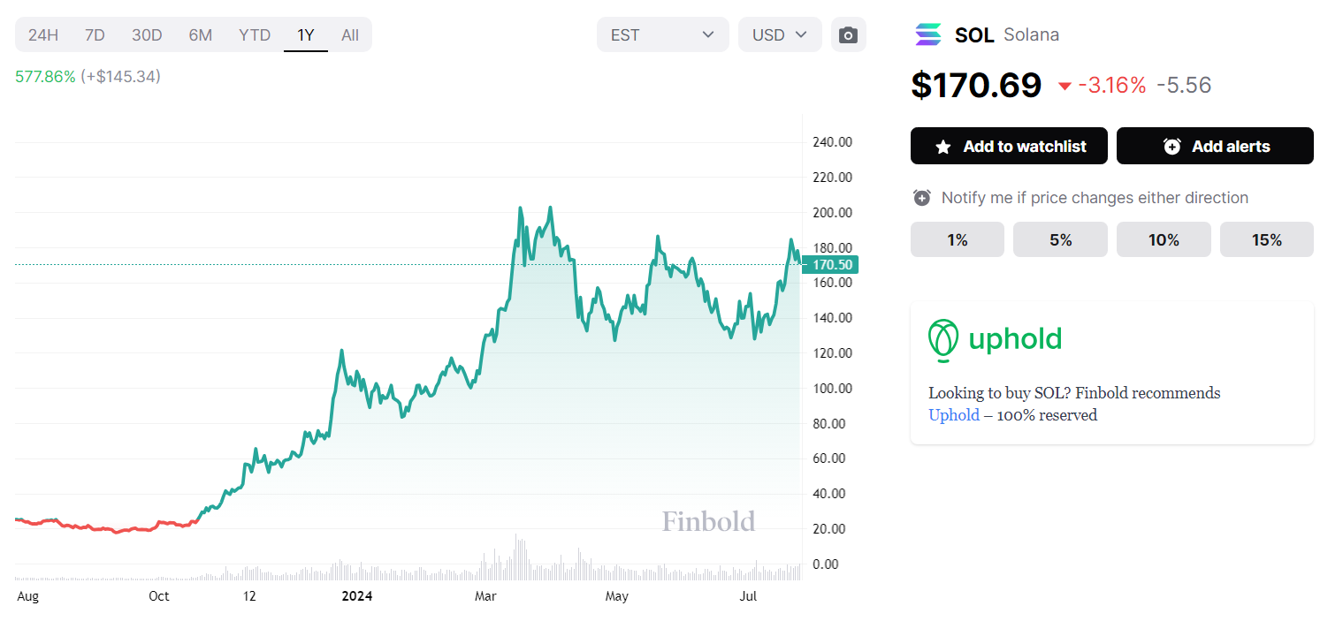Take a chart snapshot with camera icon
This screenshot has width=1343, height=621.
[848, 34]
